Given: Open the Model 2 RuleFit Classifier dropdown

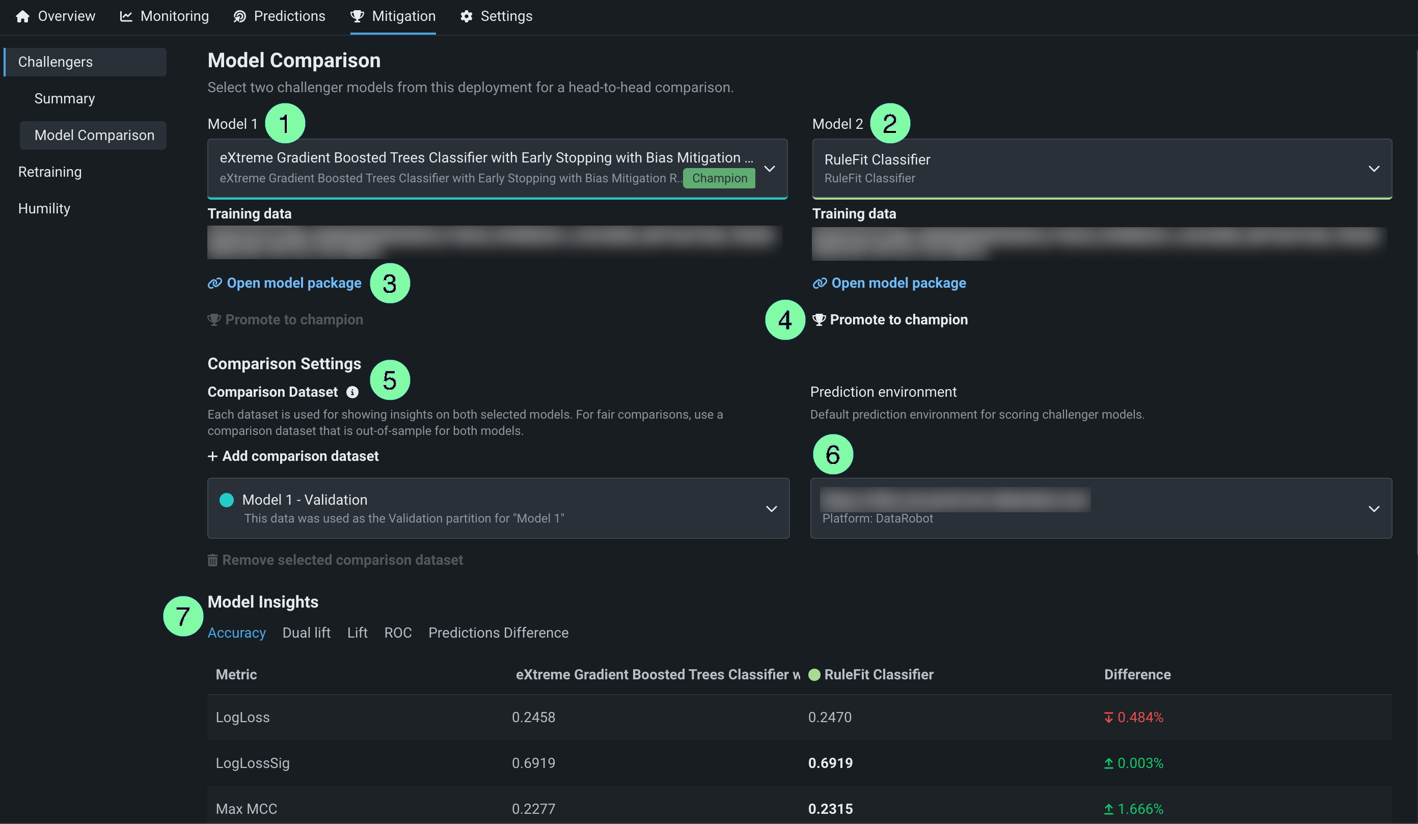Looking at the screenshot, I should [x=1374, y=169].
